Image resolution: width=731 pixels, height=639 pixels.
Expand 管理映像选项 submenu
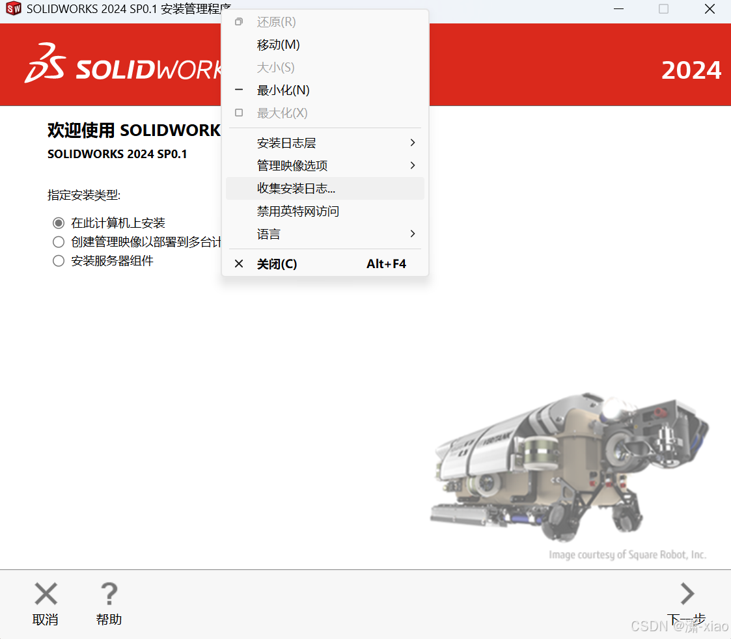(325, 165)
